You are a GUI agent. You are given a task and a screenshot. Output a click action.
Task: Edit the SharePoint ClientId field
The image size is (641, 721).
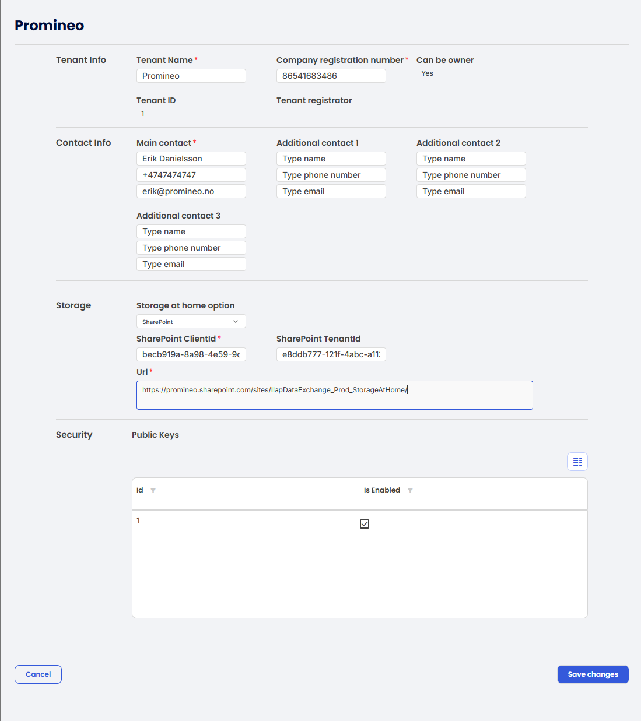click(191, 354)
